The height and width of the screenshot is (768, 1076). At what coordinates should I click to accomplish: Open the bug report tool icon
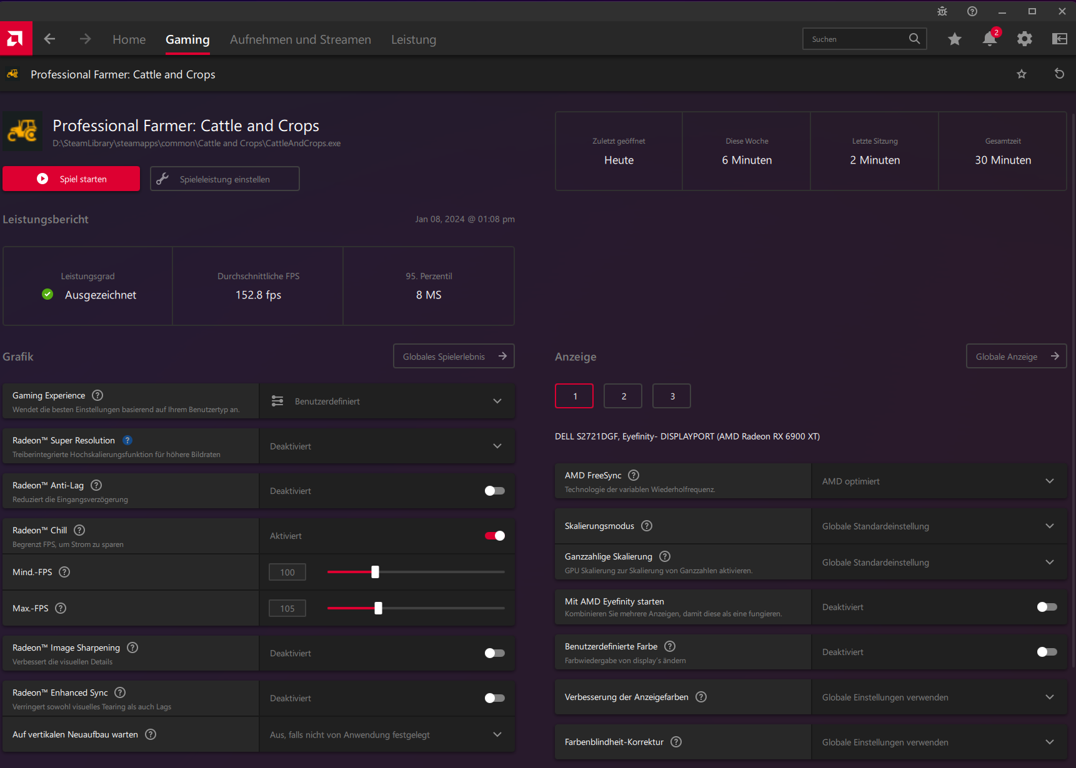942,11
